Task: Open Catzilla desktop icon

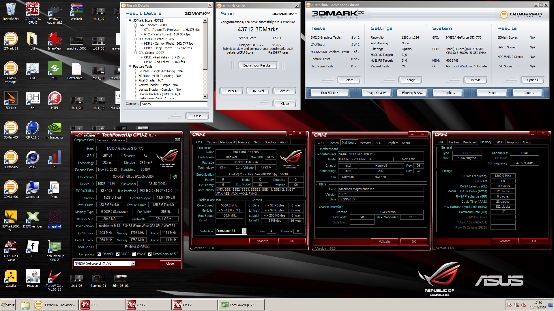Action: 11,278
